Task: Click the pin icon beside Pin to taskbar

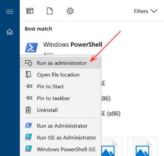Action: 29,98
